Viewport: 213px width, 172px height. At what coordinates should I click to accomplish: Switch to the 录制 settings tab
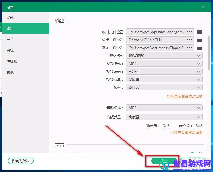click(x=26, y=18)
